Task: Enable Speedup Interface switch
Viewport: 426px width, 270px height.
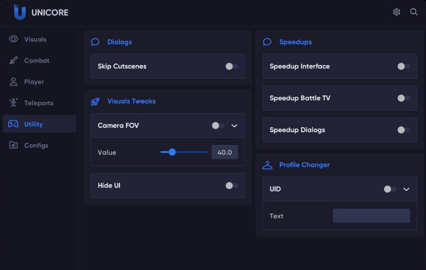Action: pos(404,66)
